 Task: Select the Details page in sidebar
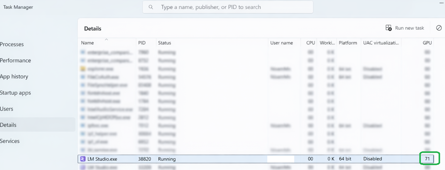pyautogui.click(x=37, y=125)
